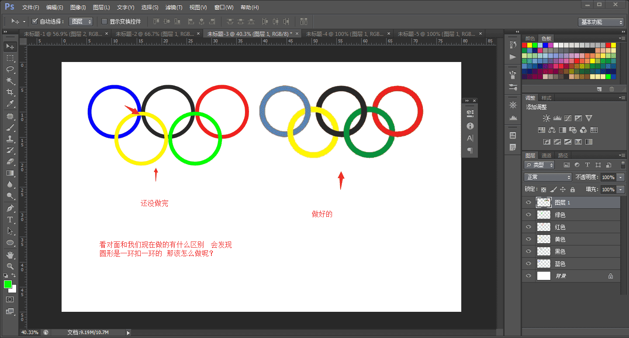629x338 pixels.
Task: Select the Zoom tool
Action: 10,266
